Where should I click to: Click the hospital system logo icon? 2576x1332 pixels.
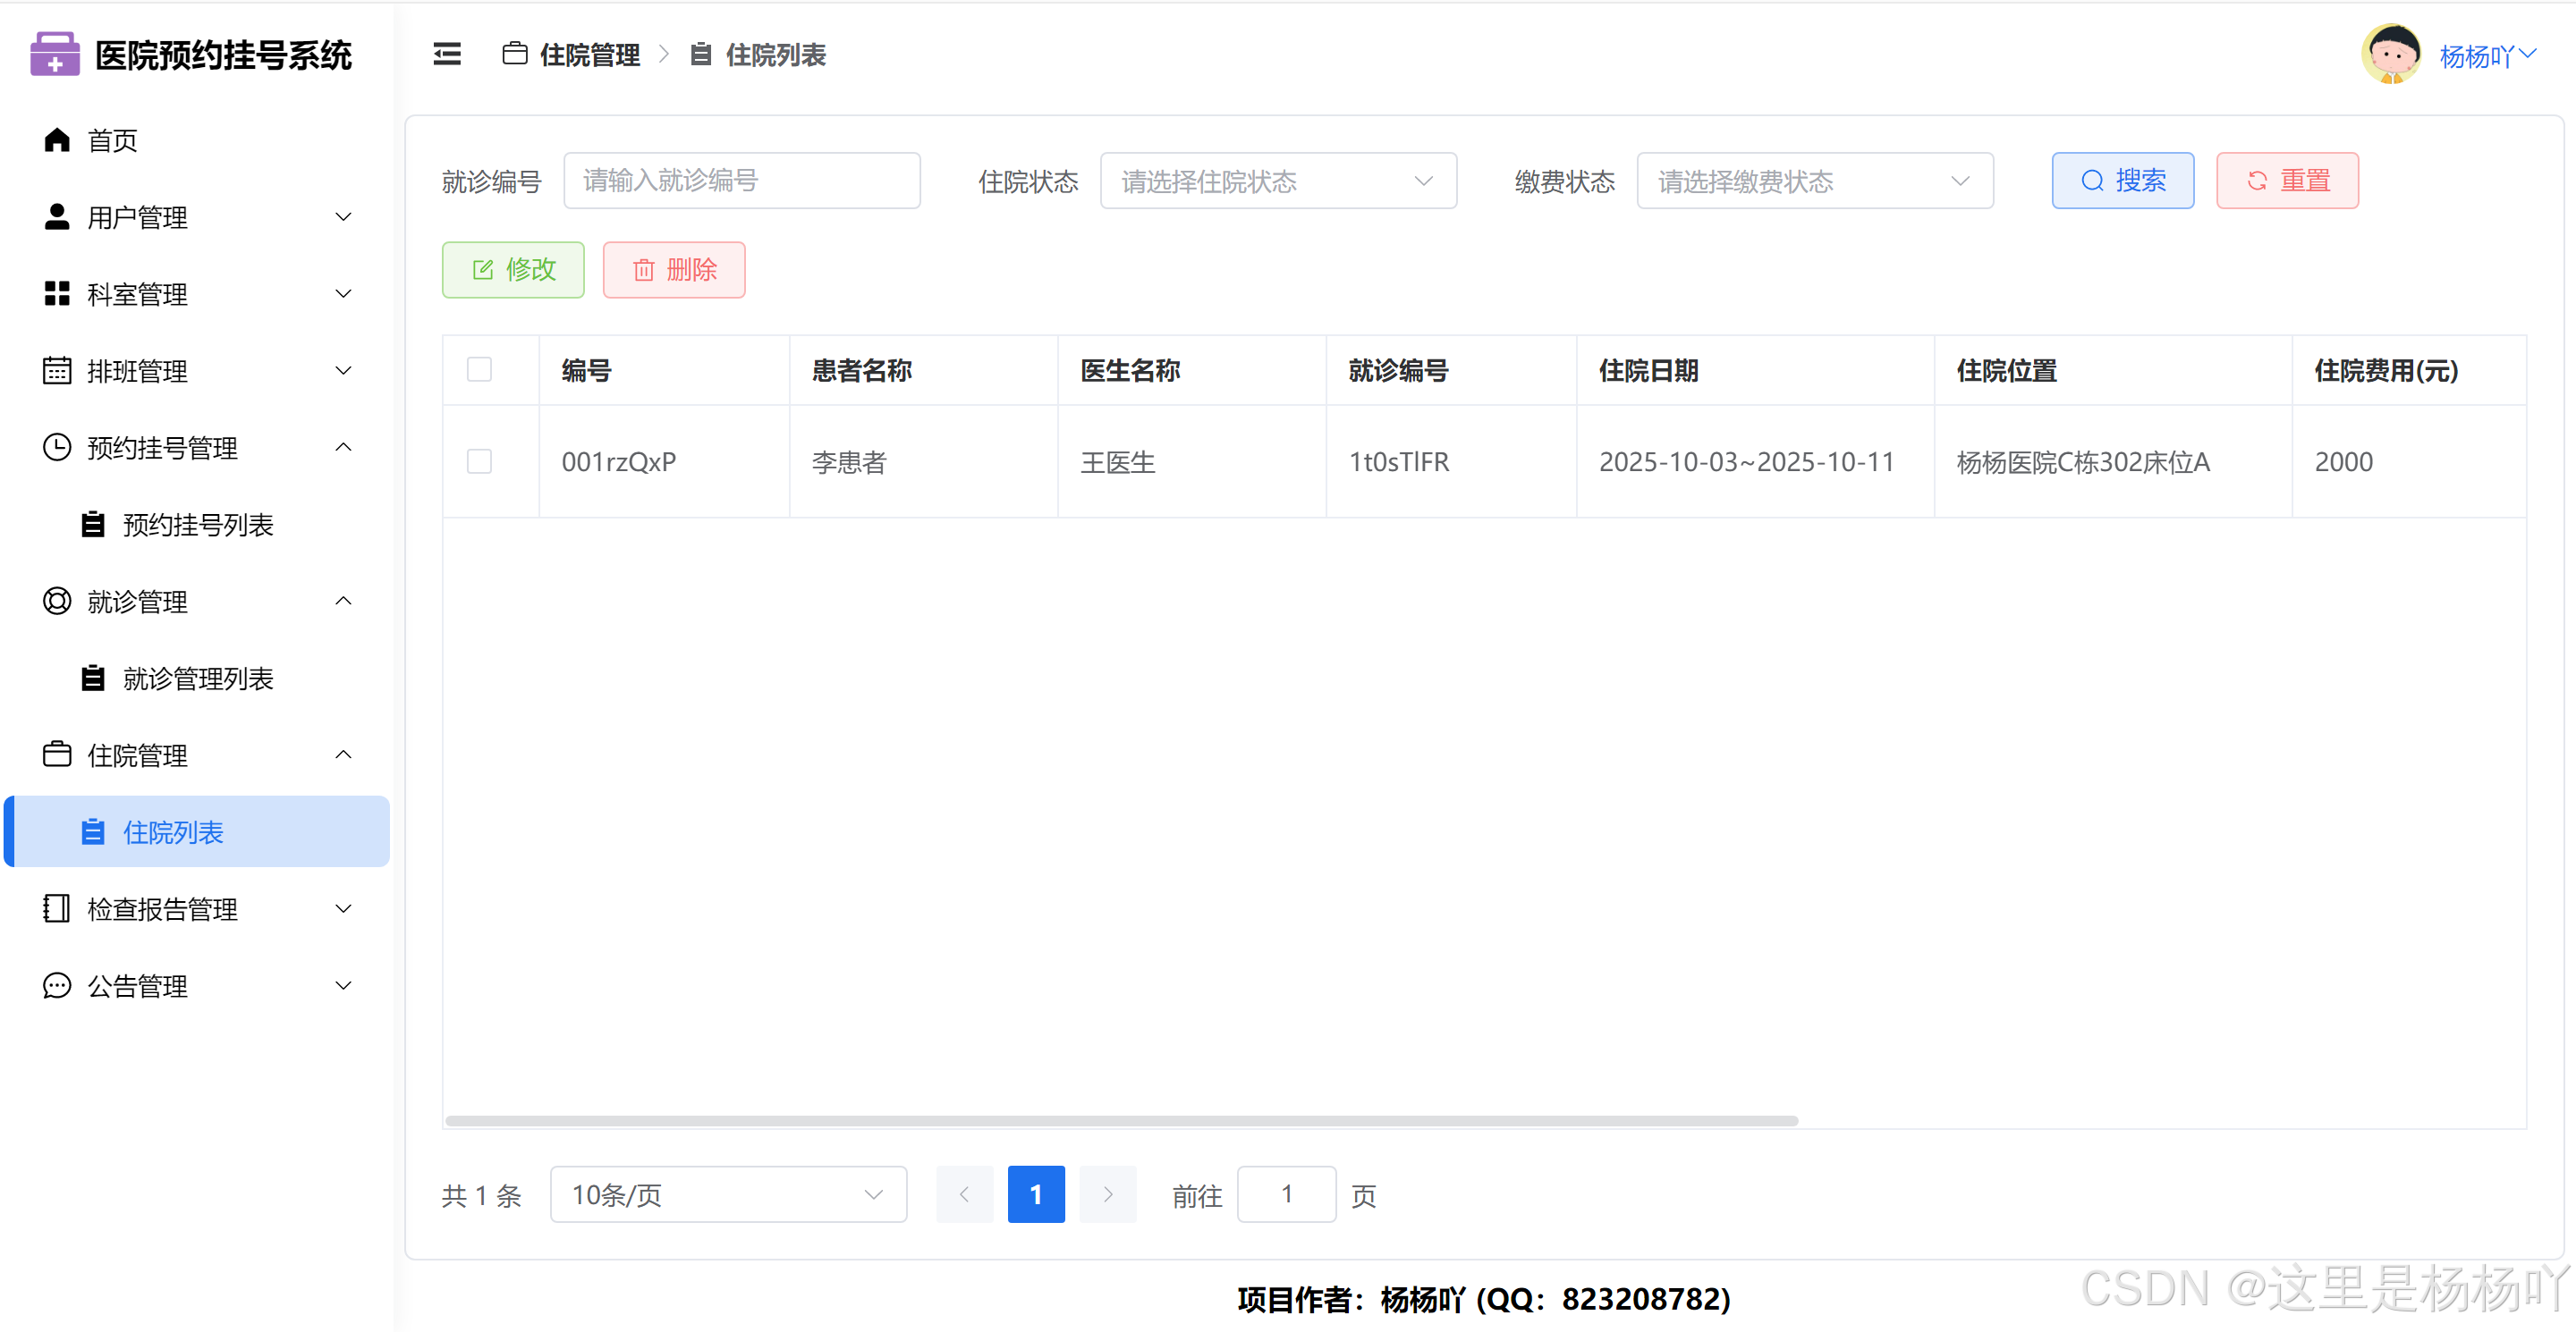click(x=54, y=54)
